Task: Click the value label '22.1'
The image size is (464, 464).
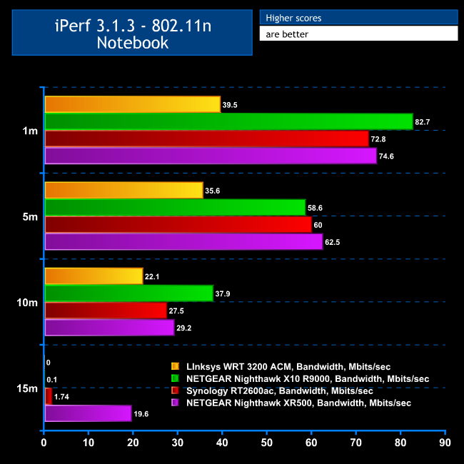Action: click(x=152, y=276)
